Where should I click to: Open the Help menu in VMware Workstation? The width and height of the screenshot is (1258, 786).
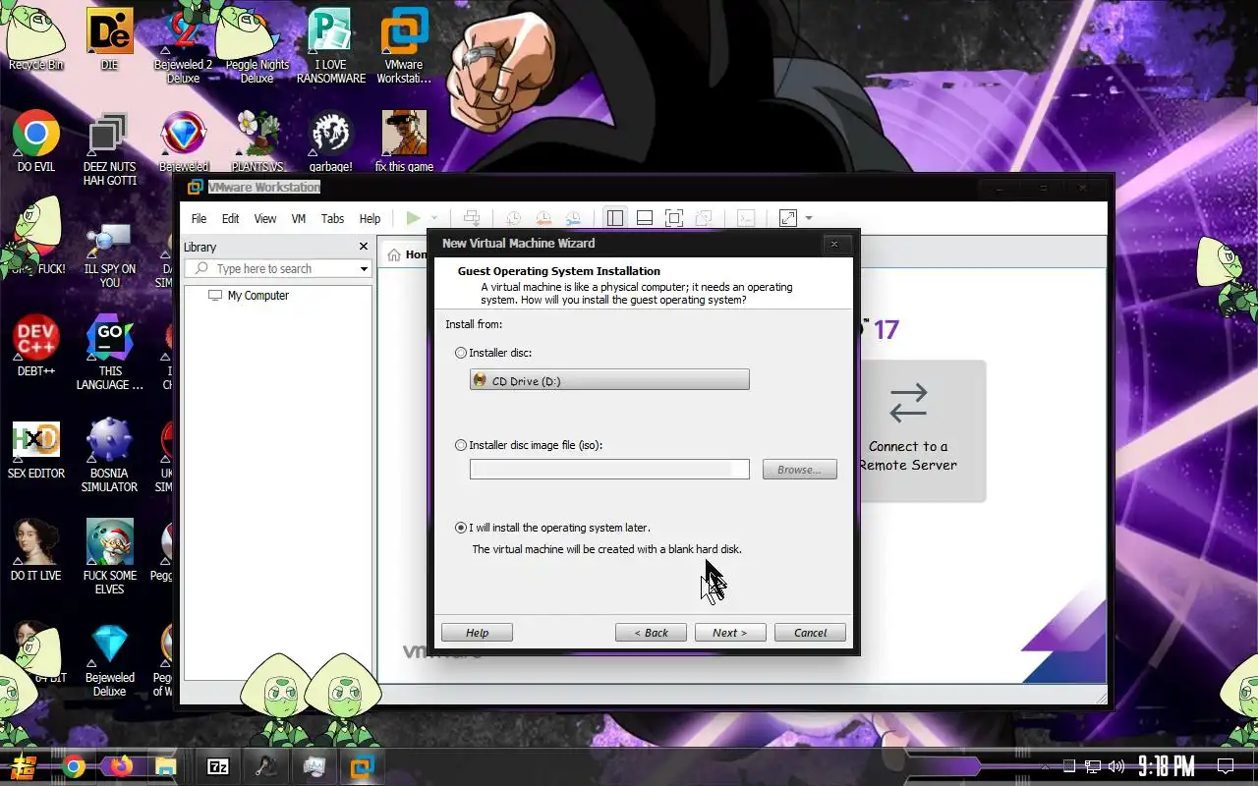pyautogui.click(x=370, y=219)
